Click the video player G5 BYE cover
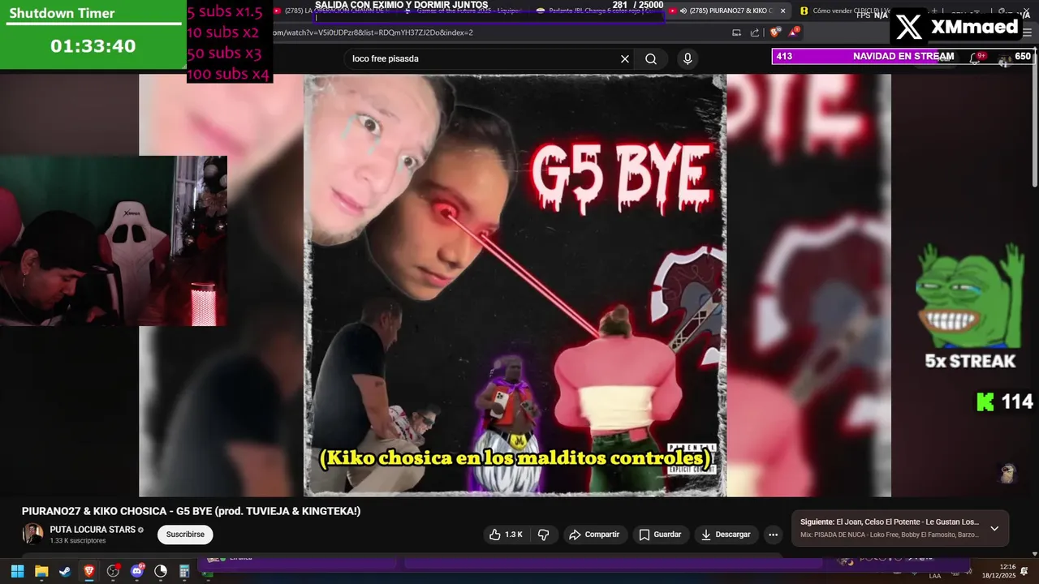The height and width of the screenshot is (584, 1039). coord(515,284)
